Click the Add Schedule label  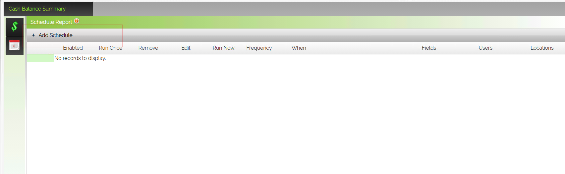pos(55,35)
